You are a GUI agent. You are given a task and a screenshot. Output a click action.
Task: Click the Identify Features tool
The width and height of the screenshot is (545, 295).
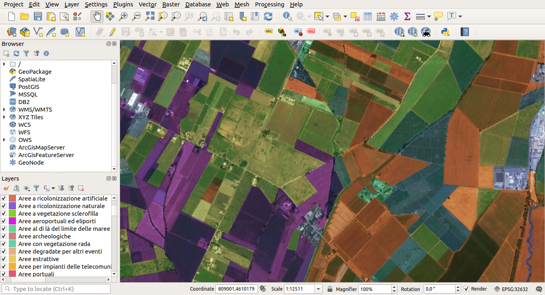[x=287, y=16]
